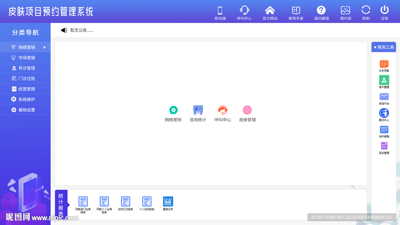Click the 统计报表 side tab
Image resolution: width=400 pixels, height=225 pixels.
61,205
